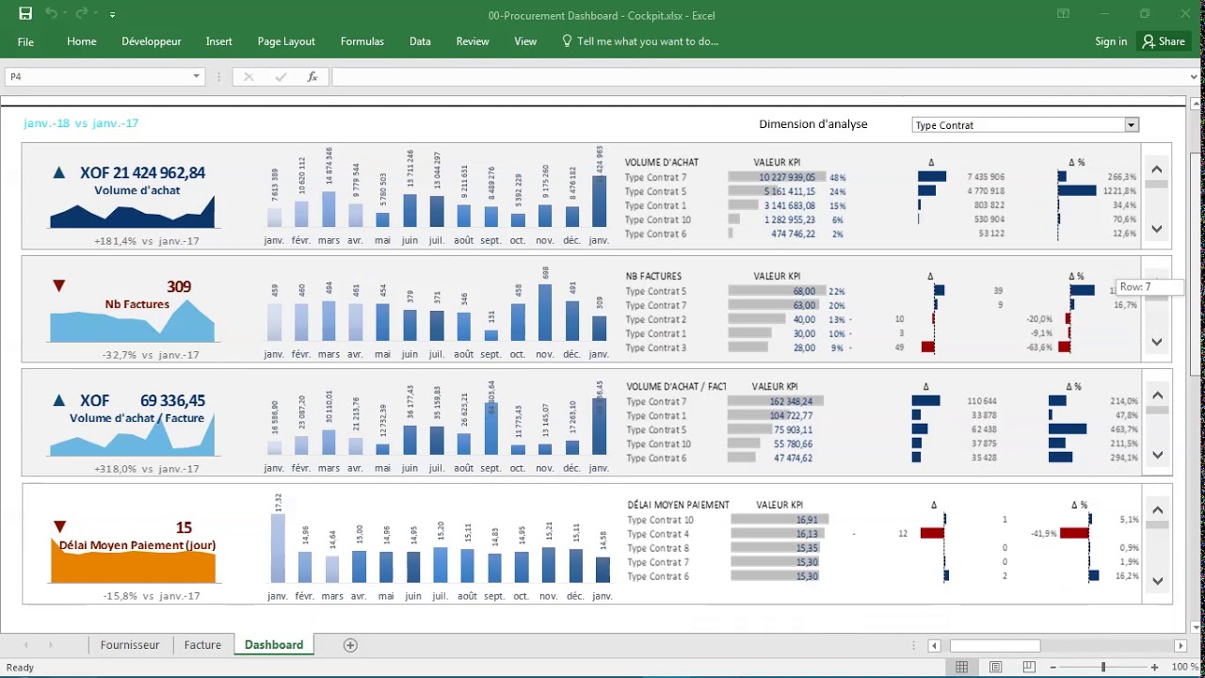1205x678 pixels.
Task: Click the janv.-18 vs janv.-17 heading
Action: click(x=81, y=123)
